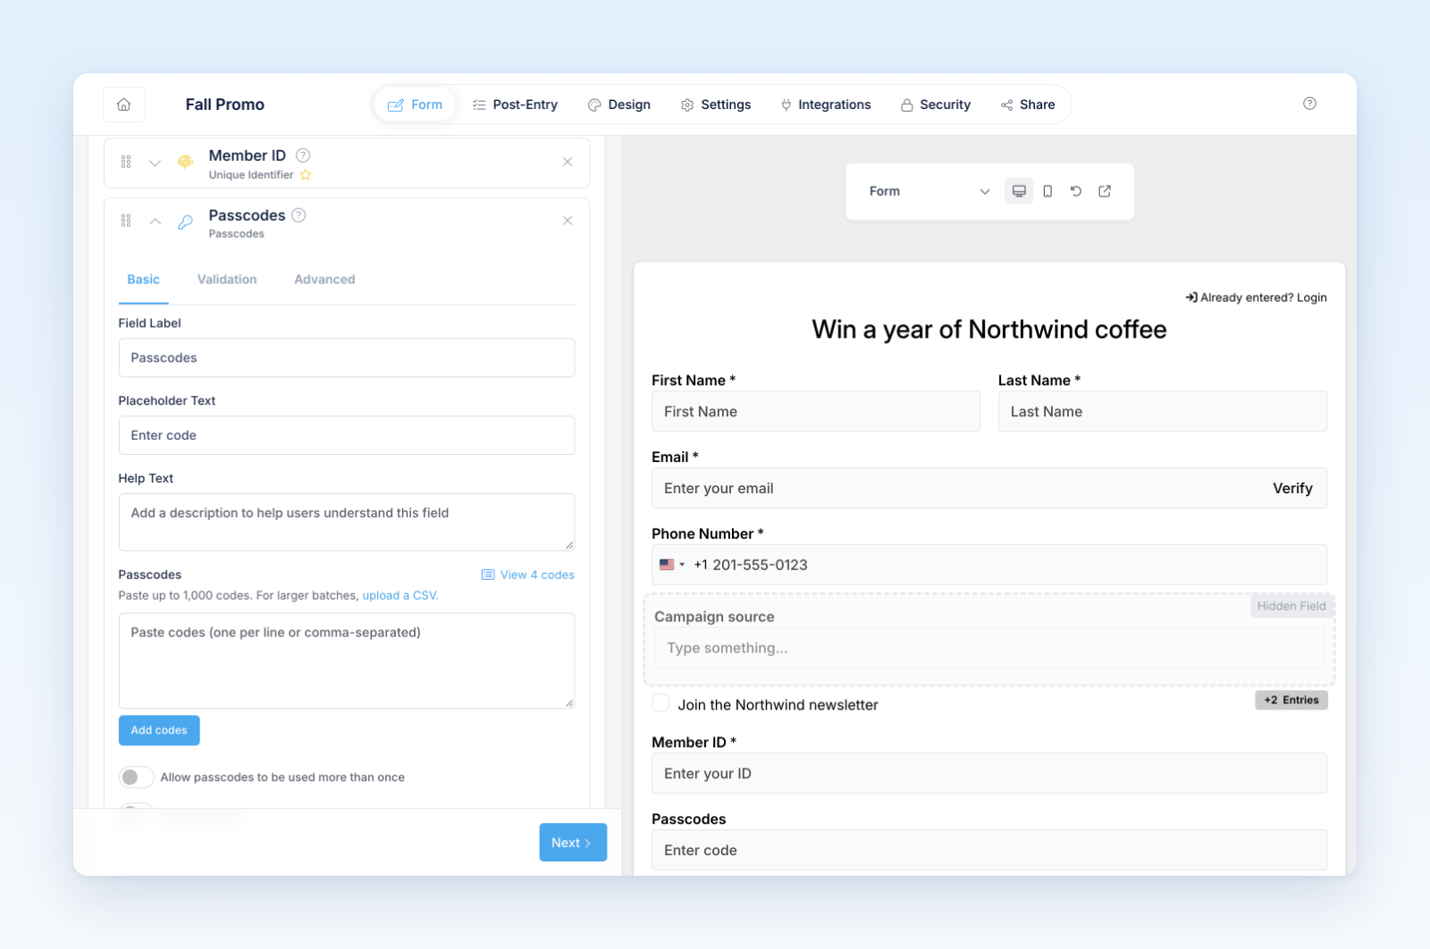Reset the form preview
This screenshot has height=949, width=1430.
[x=1076, y=191]
